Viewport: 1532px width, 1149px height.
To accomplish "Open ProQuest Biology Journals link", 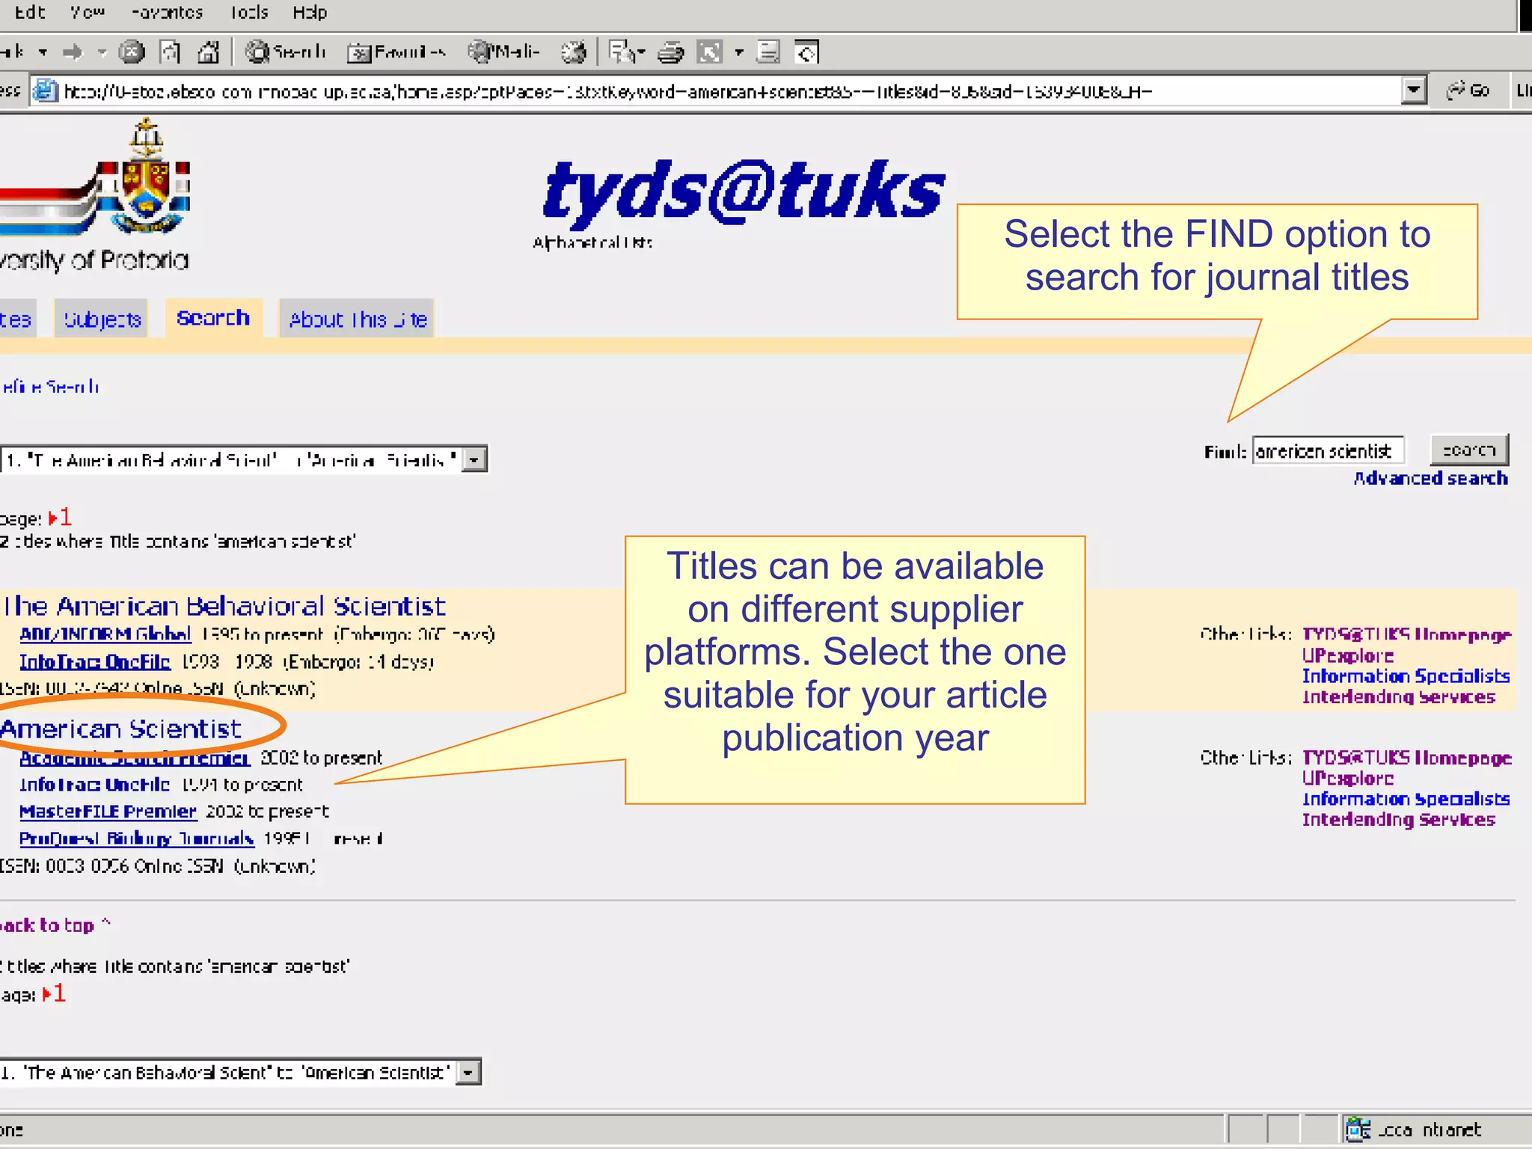I will [x=137, y=839].
